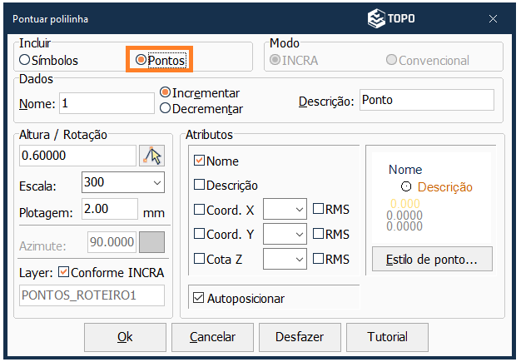Enable the Descrição attribute checkbox
The height and width of the screenshot is (362, 521).
(199, 186)
